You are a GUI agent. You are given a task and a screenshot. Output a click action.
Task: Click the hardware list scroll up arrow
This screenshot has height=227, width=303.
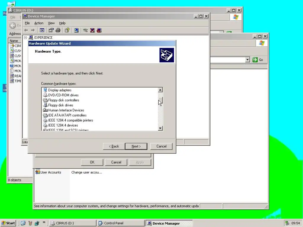[160, 90]
